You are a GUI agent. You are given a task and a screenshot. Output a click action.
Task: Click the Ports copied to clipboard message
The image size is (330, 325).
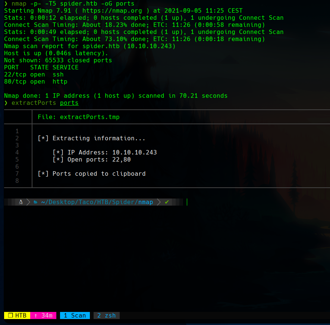click(91, 174)
